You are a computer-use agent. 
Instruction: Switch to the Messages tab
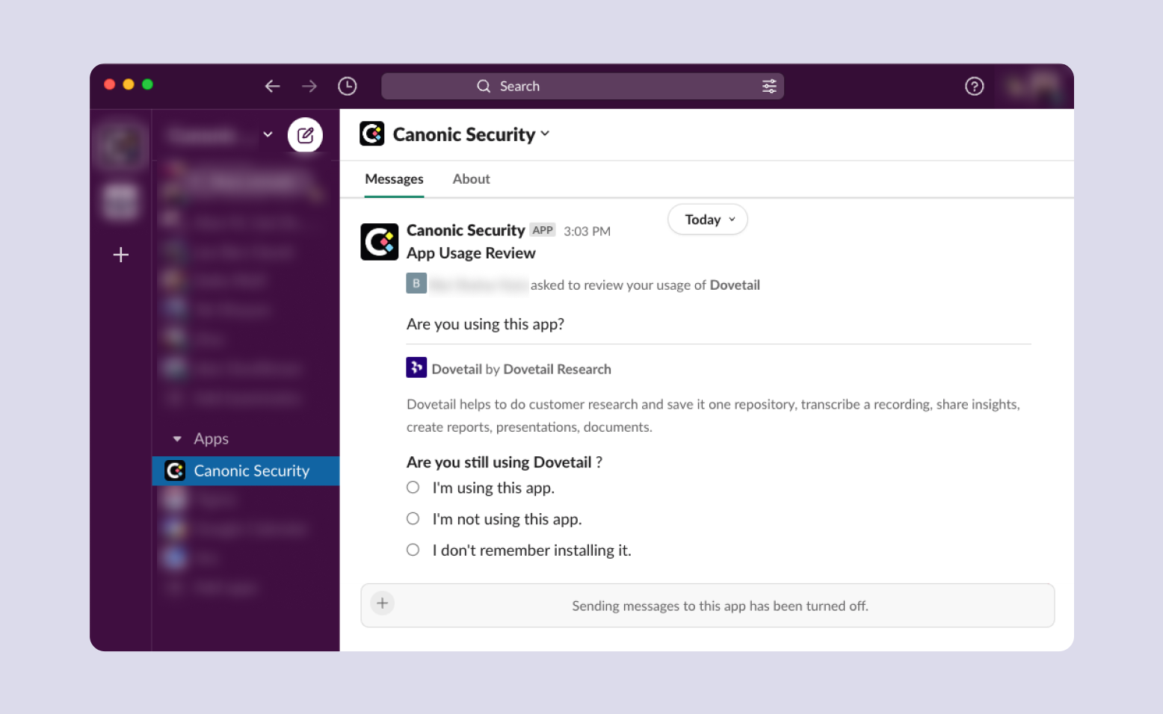click(394, 178)
